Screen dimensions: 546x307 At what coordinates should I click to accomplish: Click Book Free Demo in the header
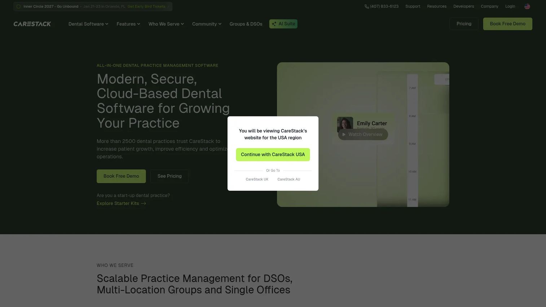(x=507, y=24)
